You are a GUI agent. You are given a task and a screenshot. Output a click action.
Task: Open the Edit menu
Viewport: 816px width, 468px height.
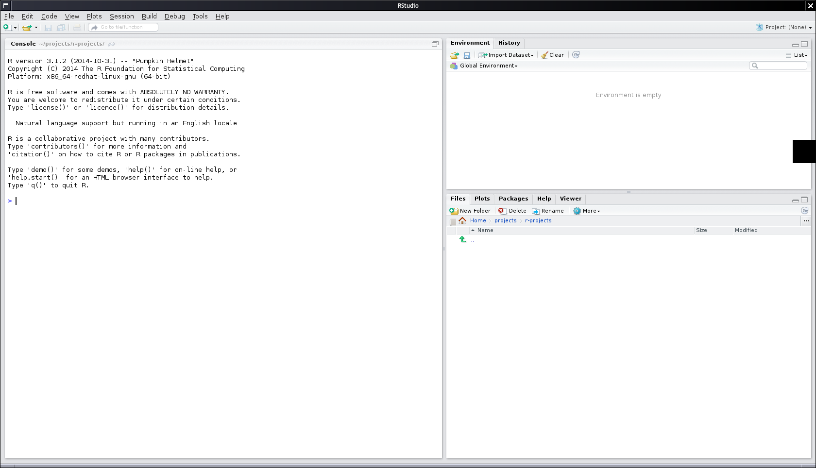point(27,16)
